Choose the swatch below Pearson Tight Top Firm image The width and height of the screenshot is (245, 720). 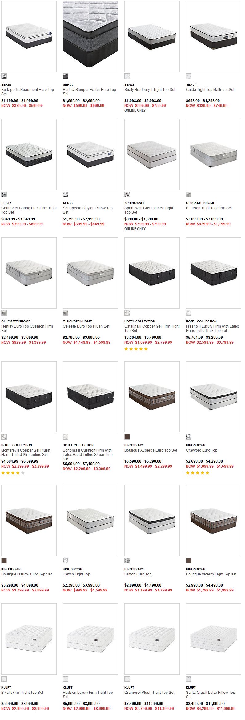click(189, 194)
